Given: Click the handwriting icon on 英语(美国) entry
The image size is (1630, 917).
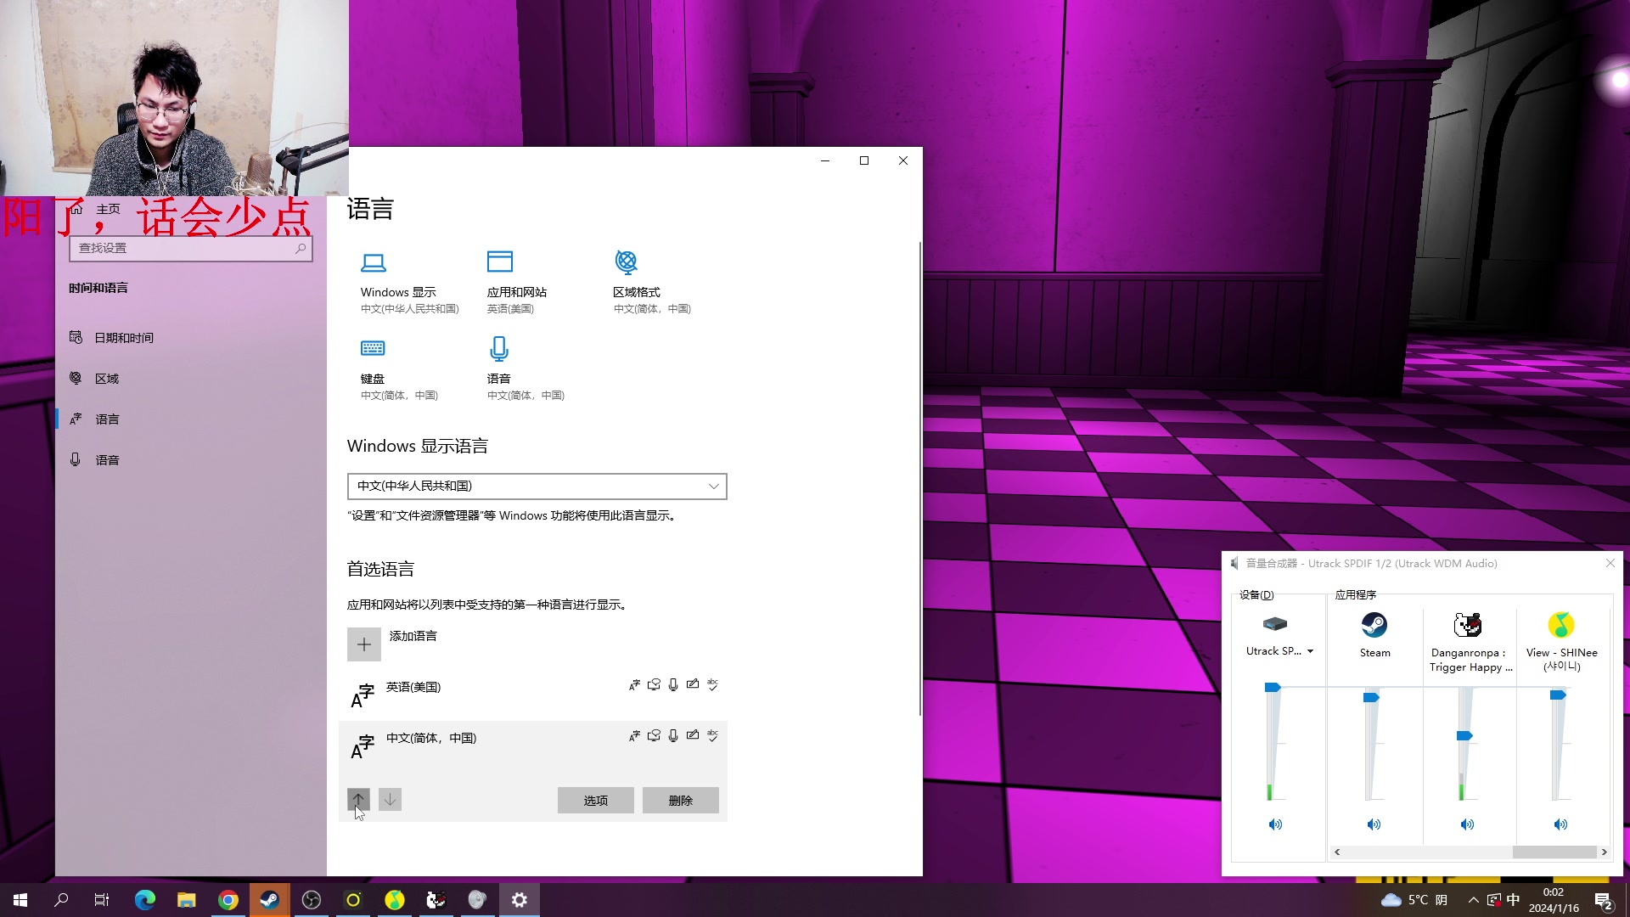Looking at the screenshot, I should (x=694, y=684).
